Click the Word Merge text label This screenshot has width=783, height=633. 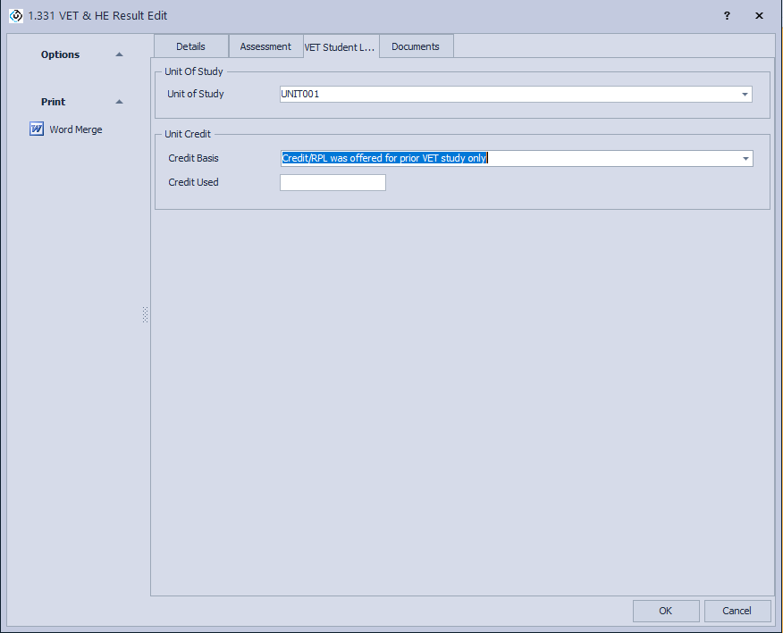tap(76, 129)
